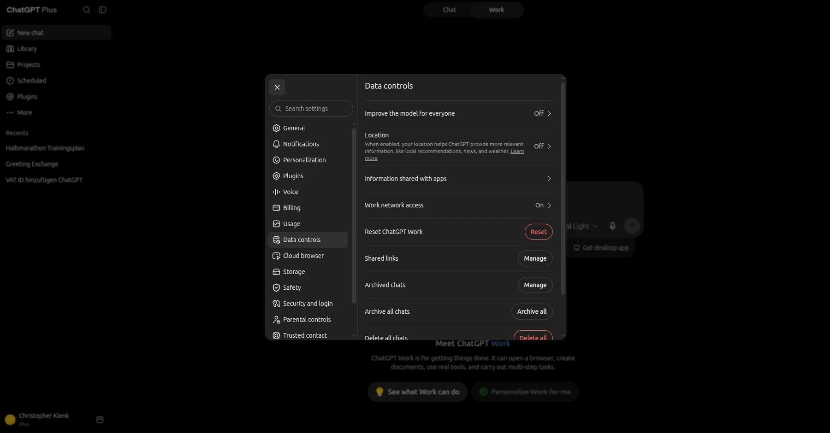Follow the Learn more link under Location
Viewport: 830px width, 433px height.
tap(517, 152)
